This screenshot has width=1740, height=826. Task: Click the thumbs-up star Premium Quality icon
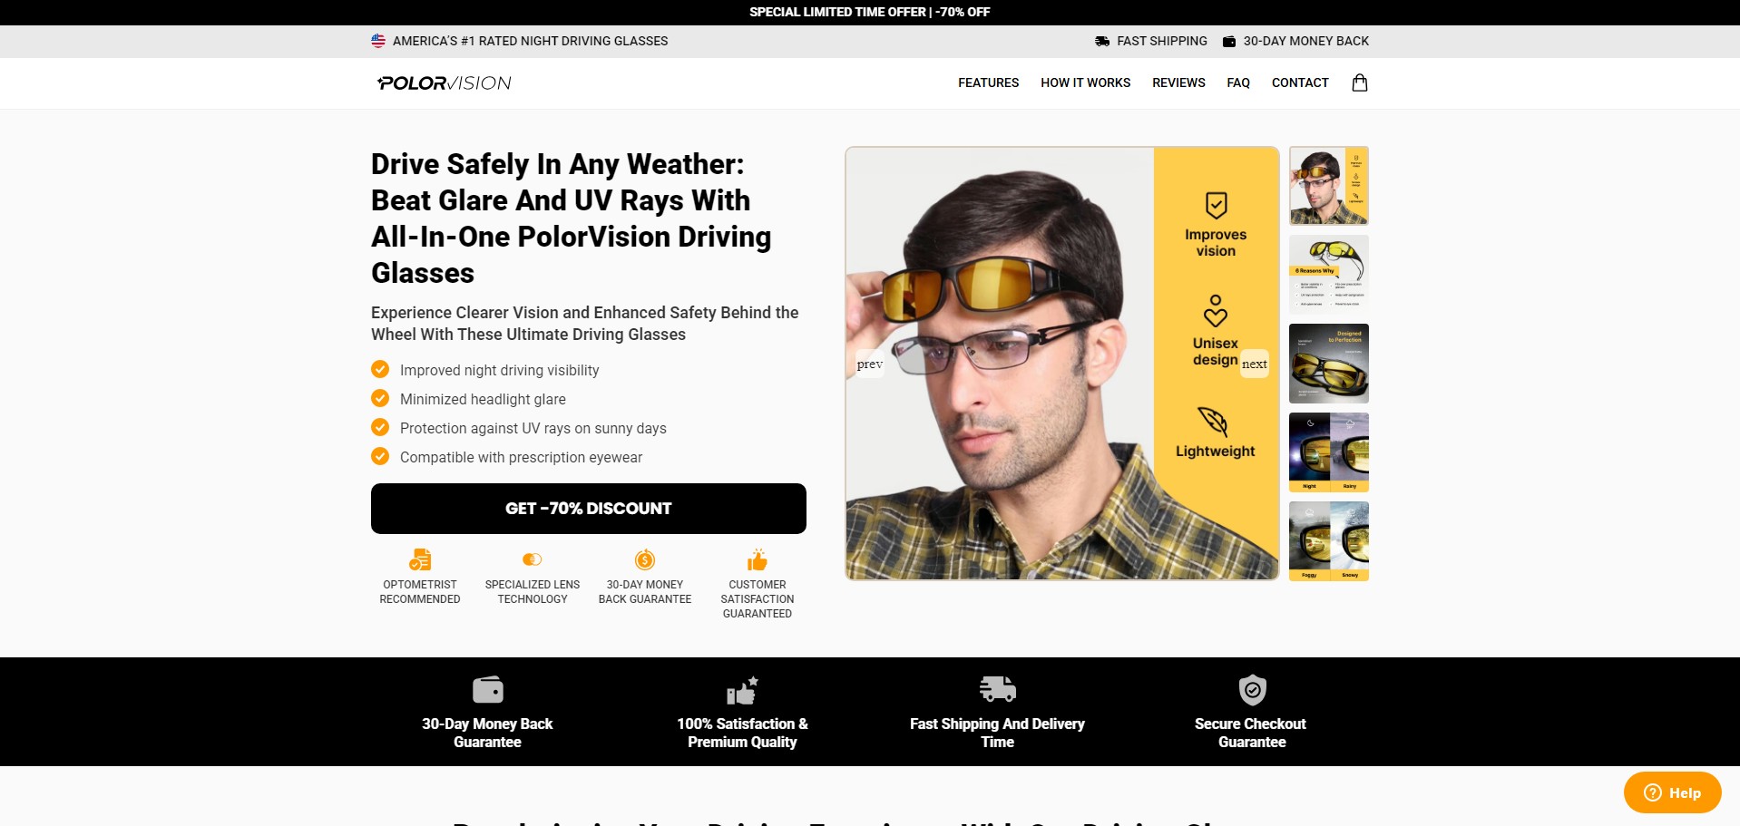[742, 690]
